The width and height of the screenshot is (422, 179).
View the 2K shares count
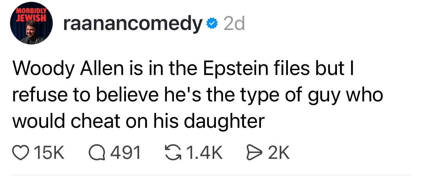(279, 153)
